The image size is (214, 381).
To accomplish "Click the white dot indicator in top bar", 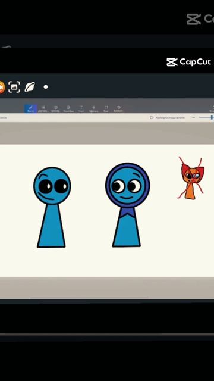I will [46, 87].
